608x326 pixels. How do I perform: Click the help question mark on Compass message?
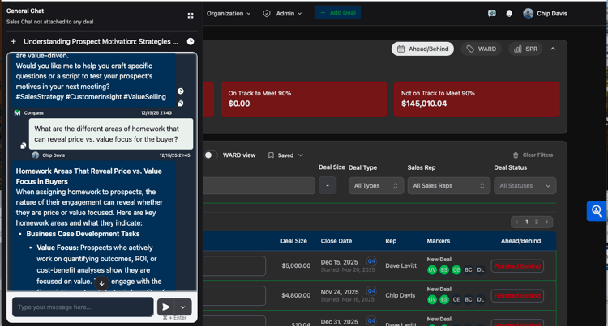181,91
